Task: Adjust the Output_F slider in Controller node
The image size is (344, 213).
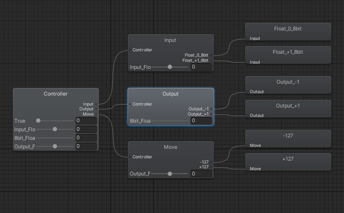Action: [x=54, y=146]
